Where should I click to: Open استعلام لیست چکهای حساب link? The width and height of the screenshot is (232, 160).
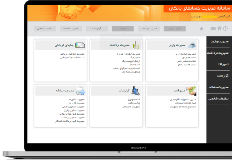pyautogui.click(x=126, y=68)
